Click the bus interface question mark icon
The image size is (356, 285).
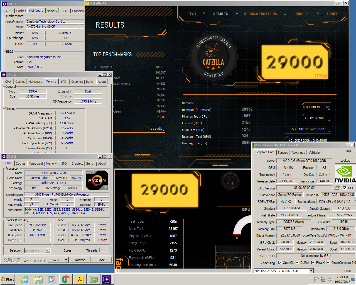click(355, 201)
